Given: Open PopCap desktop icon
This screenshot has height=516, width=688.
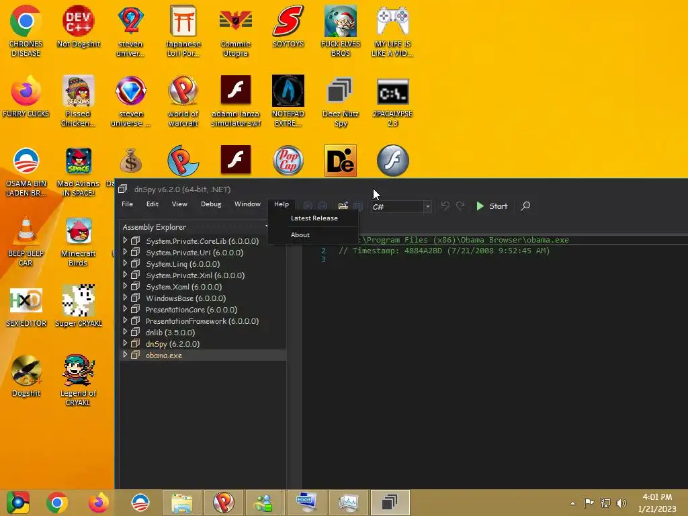Looking at the screenshot, I should [288, 161].
